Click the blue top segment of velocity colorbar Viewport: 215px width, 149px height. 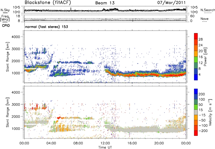pyautogui.click(x=196, y=91)
